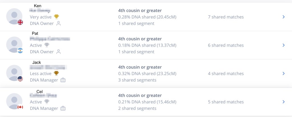Viewport: 292px width, 117px height.
Task: Click the DNA Owner person icon for Ken
Action: click(x=59, y=23)
